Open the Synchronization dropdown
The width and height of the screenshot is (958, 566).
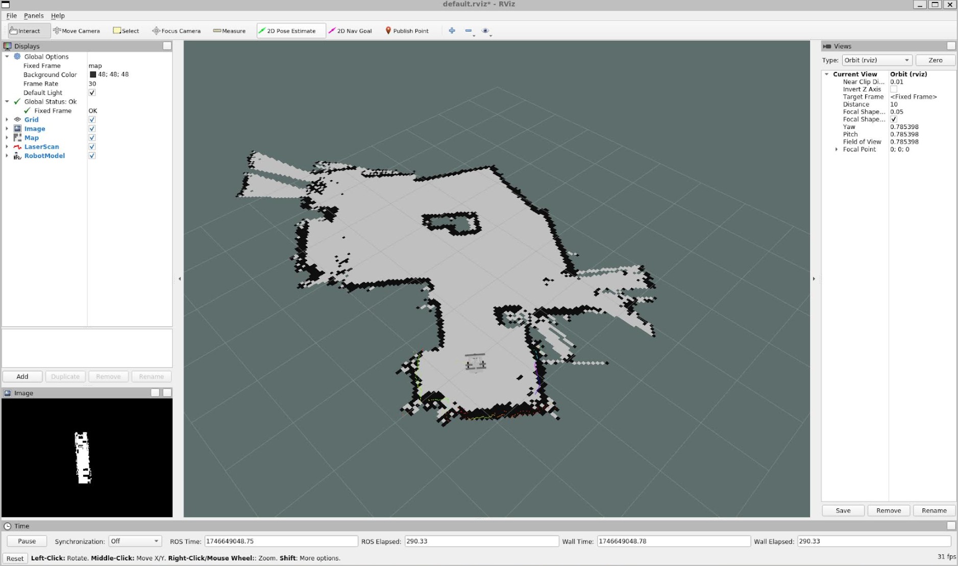tap(135, 541)
